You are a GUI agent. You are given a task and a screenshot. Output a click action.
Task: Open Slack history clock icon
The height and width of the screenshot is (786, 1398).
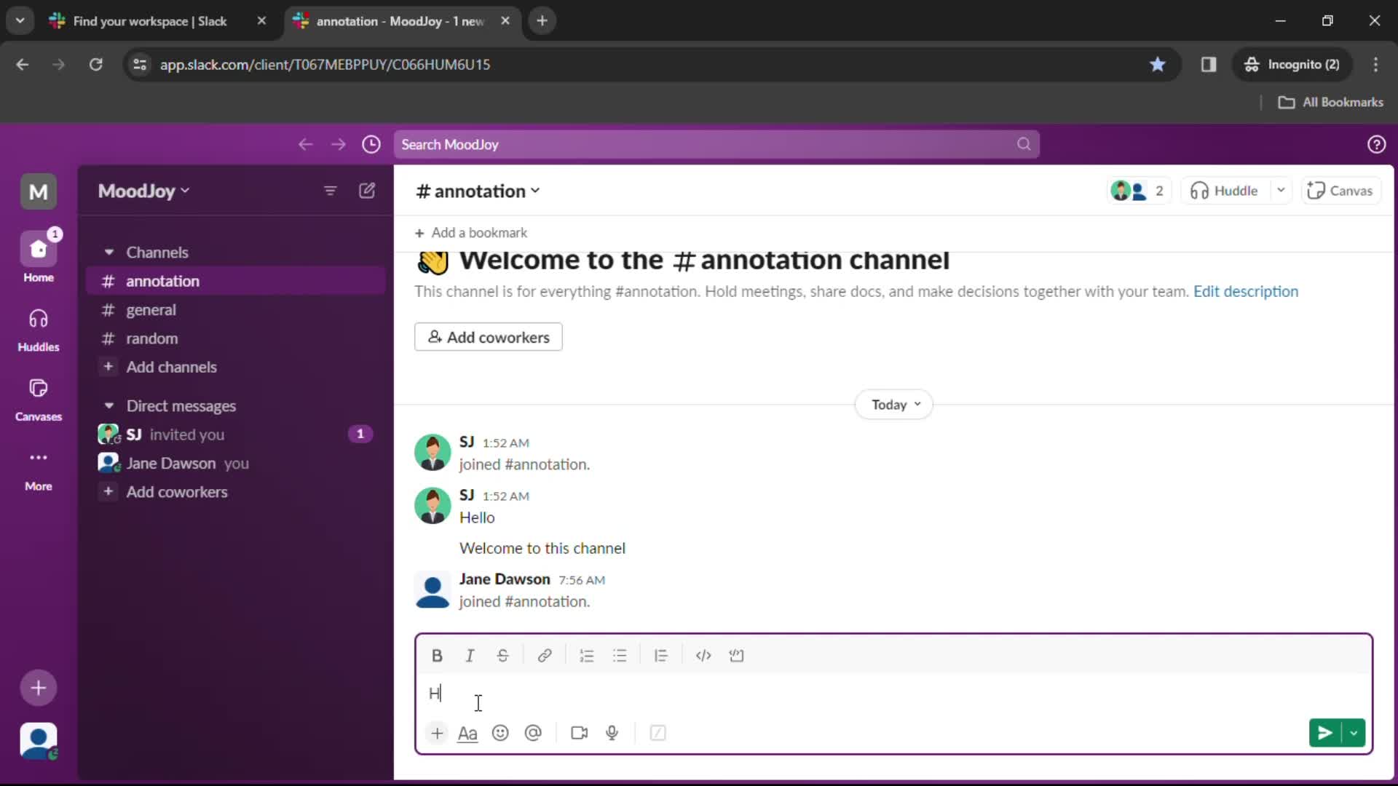[371, 144]
